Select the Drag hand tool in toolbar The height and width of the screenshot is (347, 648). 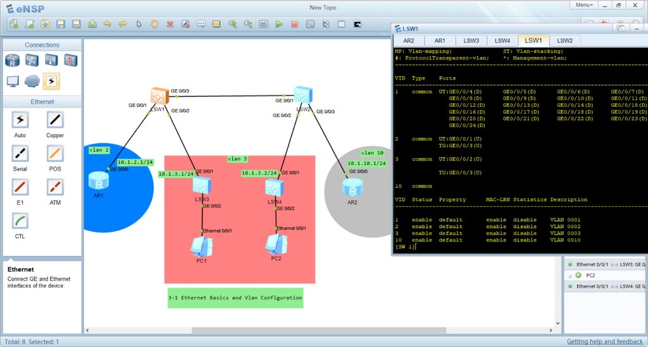point(154,25)
